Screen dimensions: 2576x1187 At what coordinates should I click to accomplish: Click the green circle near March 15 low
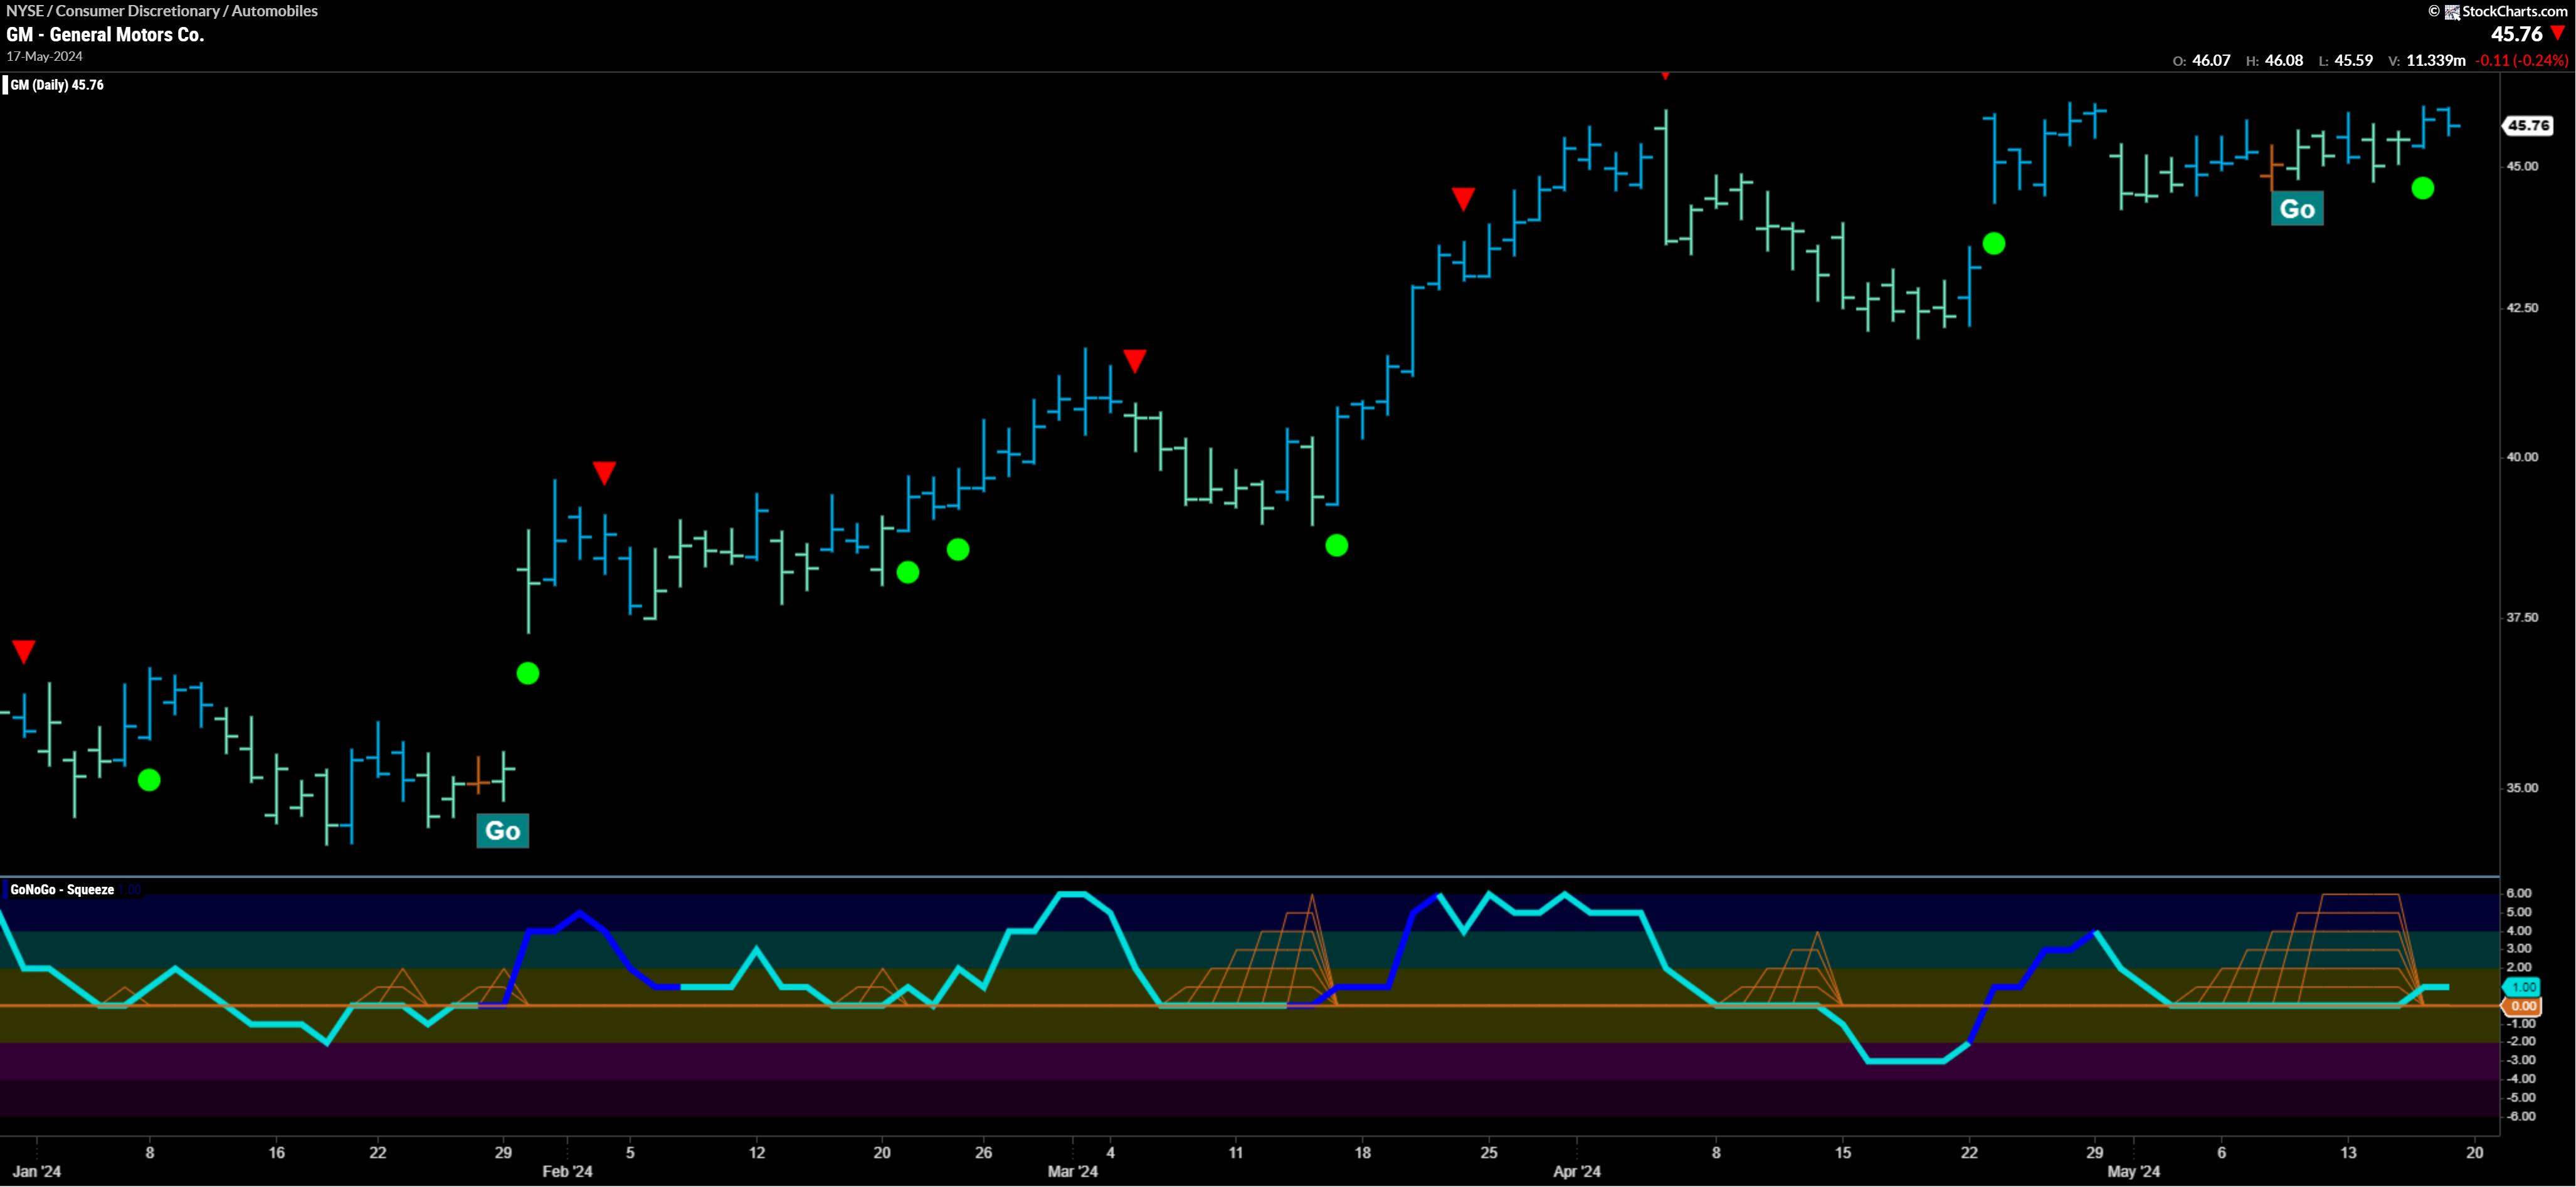click(1337, 545)
